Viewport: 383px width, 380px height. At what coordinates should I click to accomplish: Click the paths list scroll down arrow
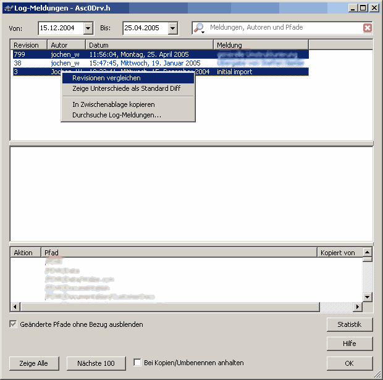coord(367,297)
